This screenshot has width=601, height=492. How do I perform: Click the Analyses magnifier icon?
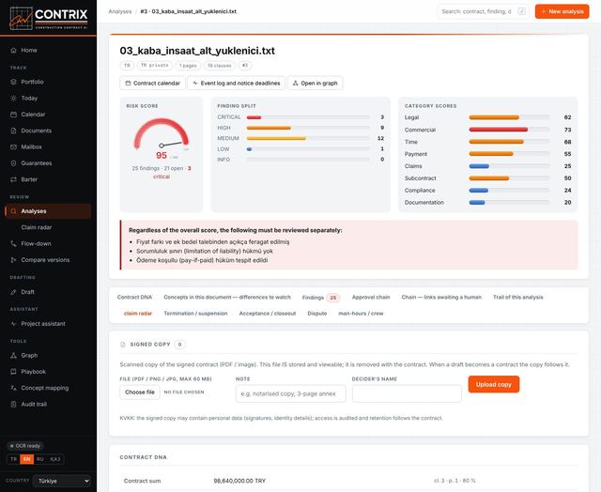click(13, 211)
